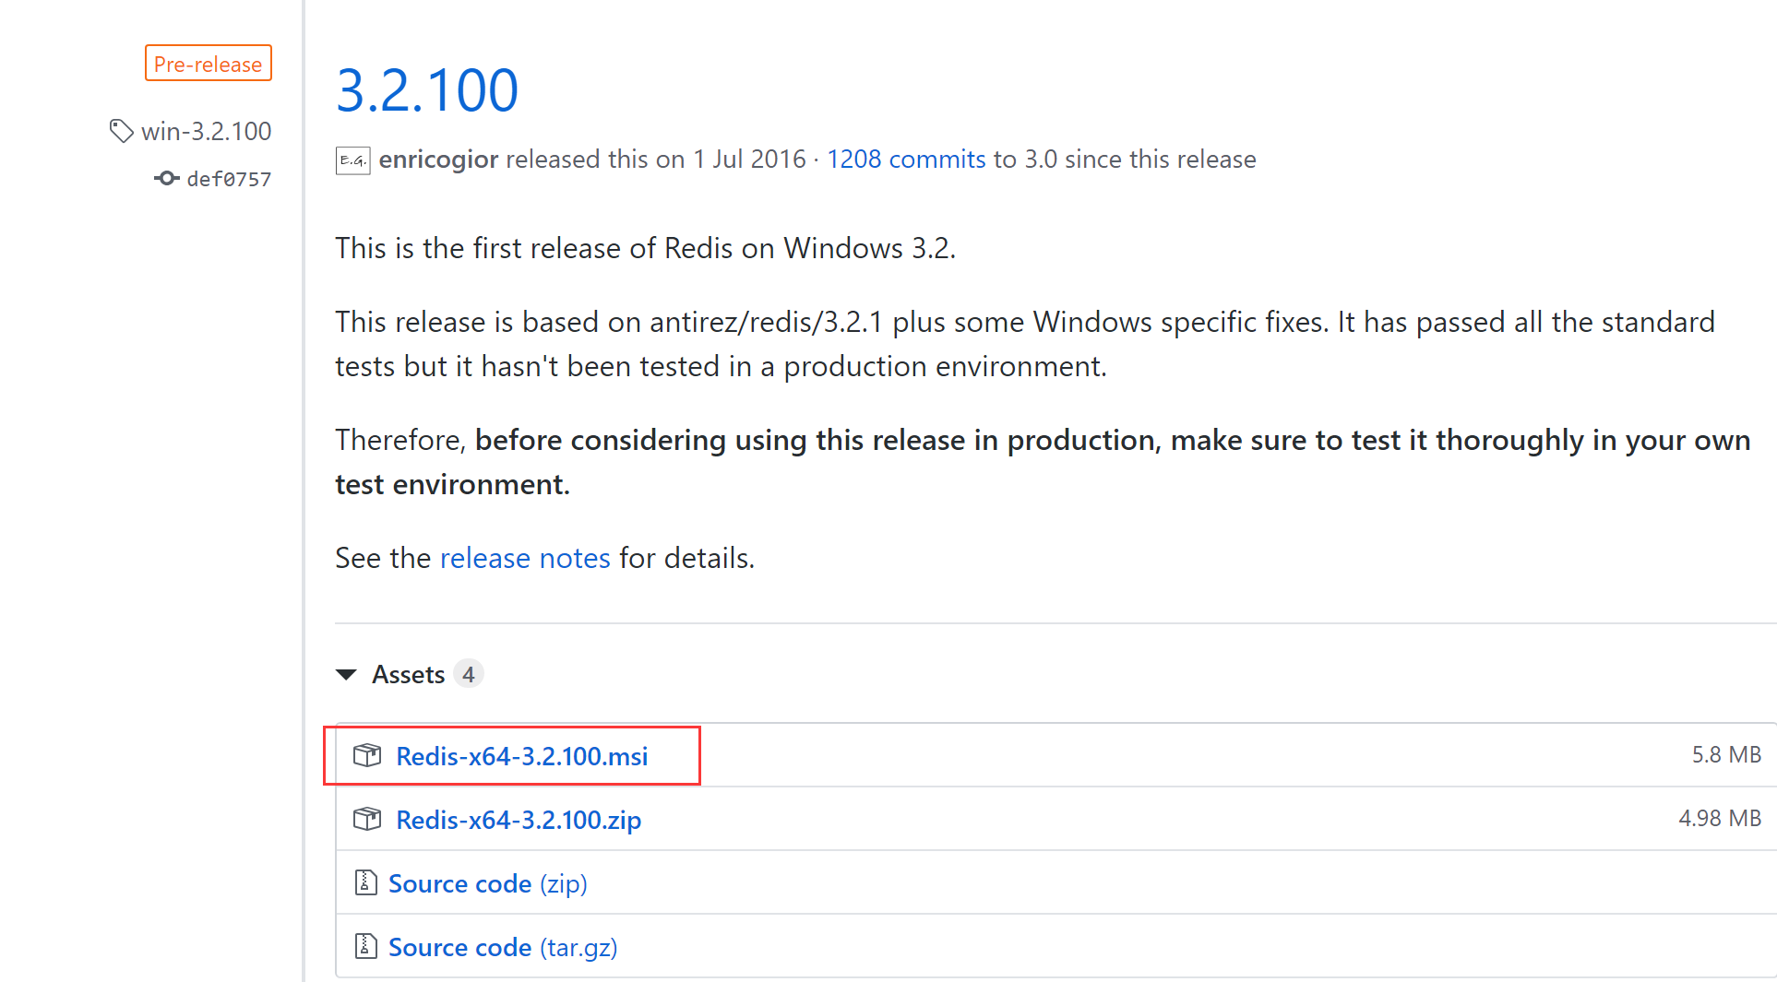Click the bold production warning text
The height and width of the screenshot is (982, 1777).
pos(1043,462)
